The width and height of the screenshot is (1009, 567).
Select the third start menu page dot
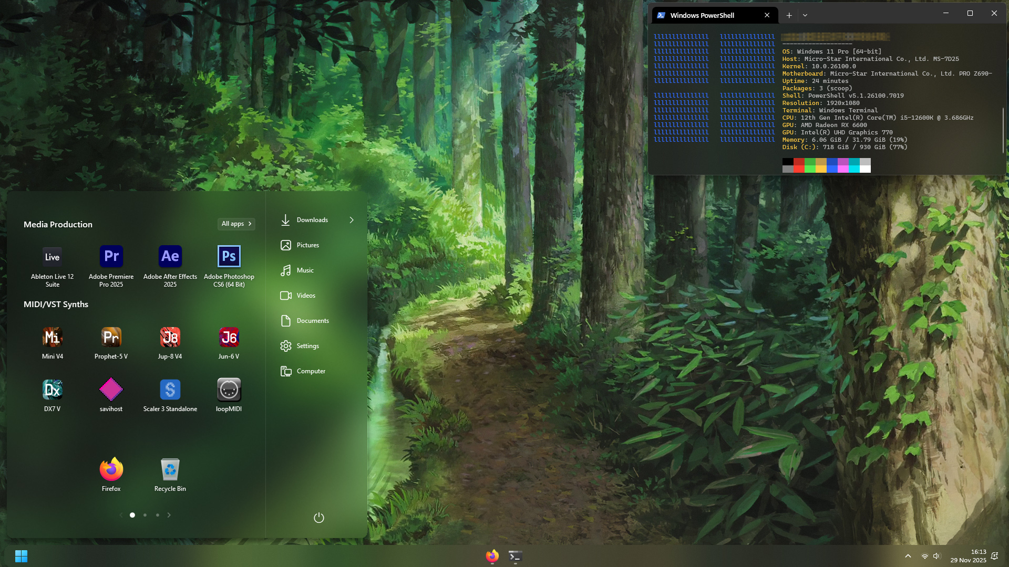158,515
